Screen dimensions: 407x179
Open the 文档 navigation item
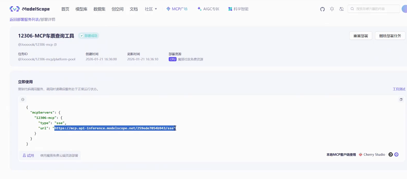tap(134, 9)
